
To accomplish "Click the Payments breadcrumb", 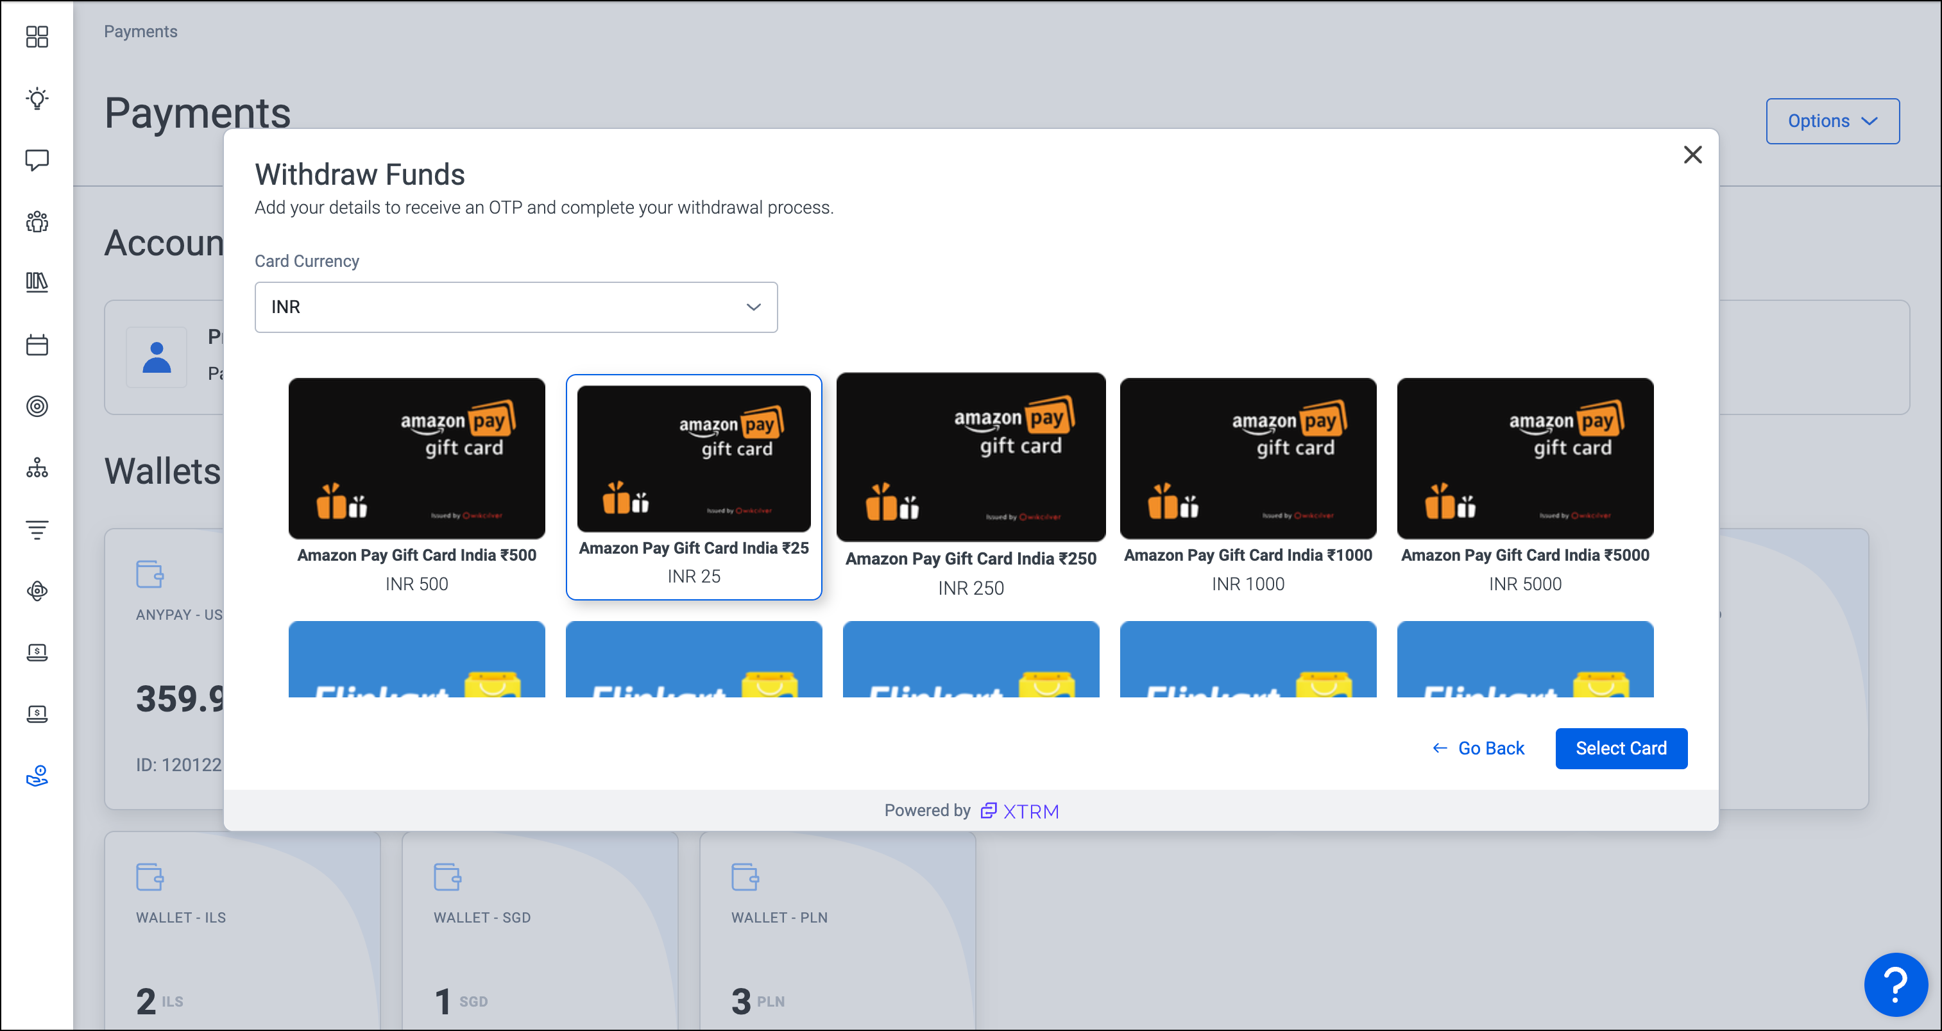I will tap(141, 31).
